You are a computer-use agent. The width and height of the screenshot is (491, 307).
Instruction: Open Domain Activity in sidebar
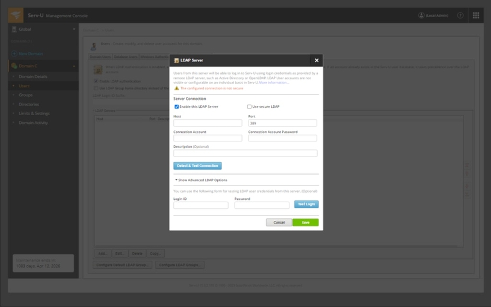click(x=33, y=123)
